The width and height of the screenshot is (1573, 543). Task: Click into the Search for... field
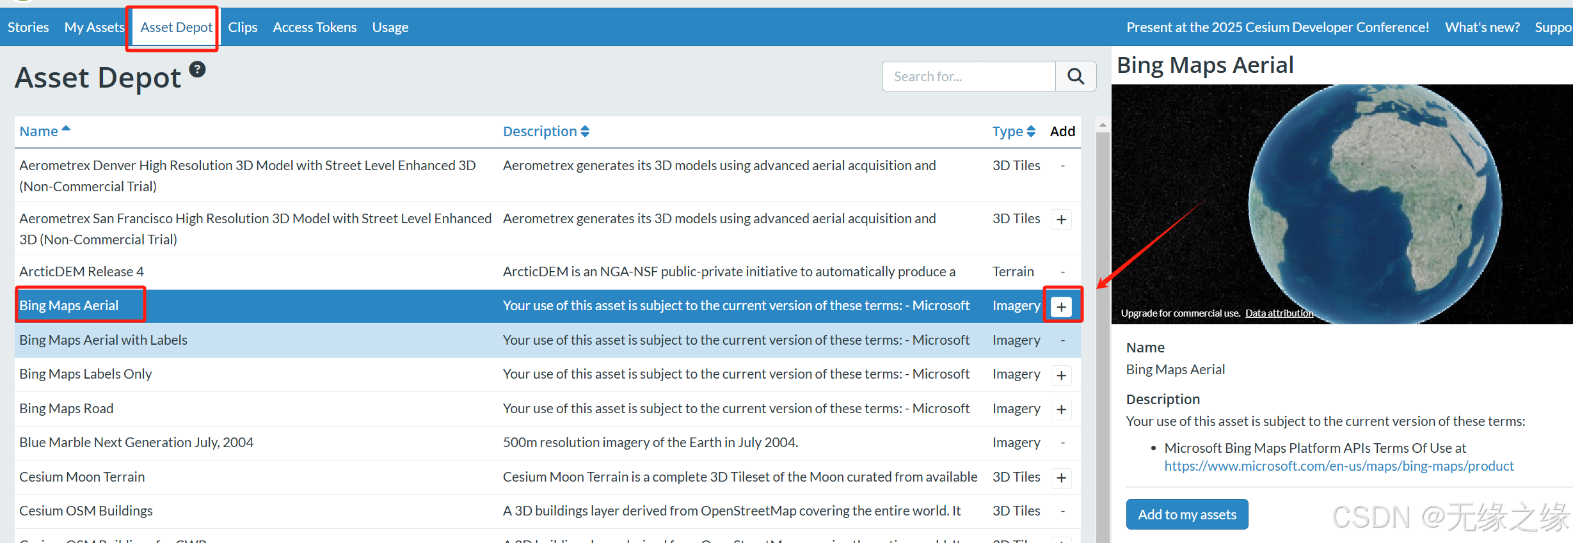pyautogui.click(x=969, y=76)
